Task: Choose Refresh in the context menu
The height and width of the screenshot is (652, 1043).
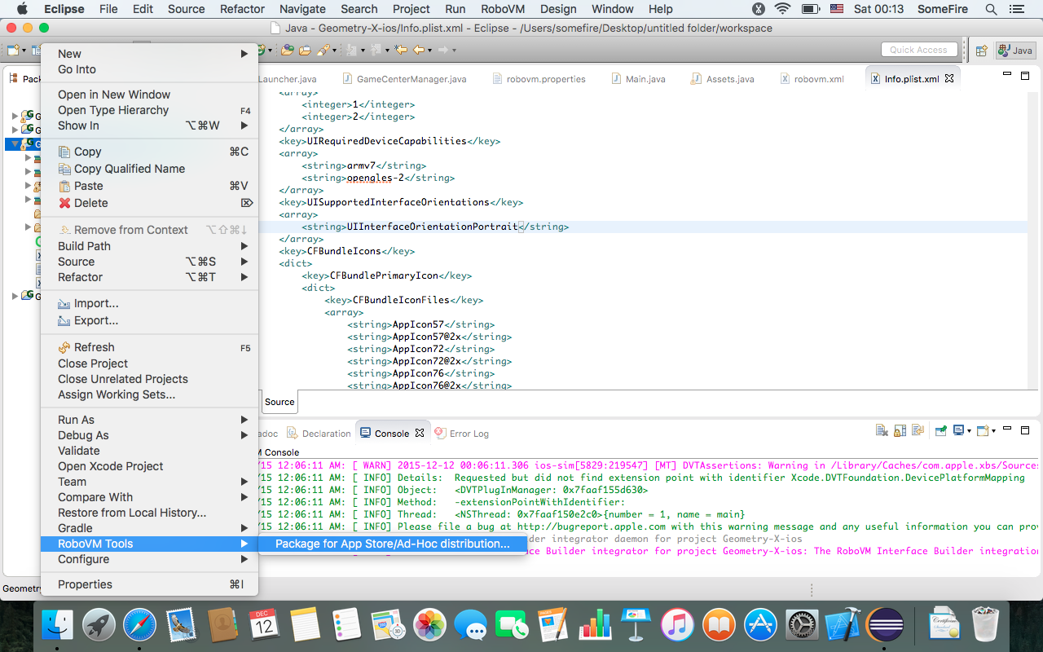Action: 94,347
